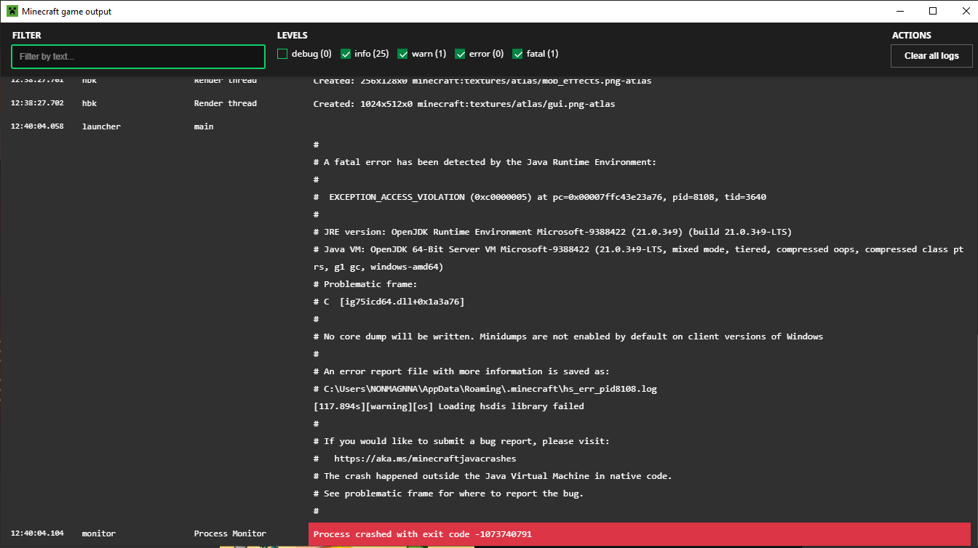978x548 pixels.
Task: Enable the debug (0) level checkbox
Action: (282, 54)
